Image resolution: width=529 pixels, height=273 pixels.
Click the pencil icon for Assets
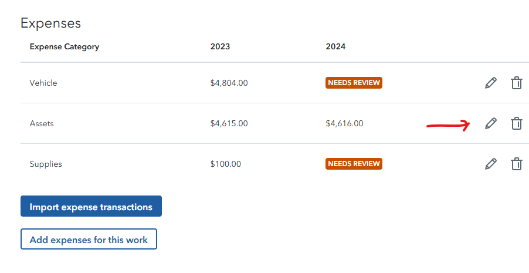(x=491, y=123)
